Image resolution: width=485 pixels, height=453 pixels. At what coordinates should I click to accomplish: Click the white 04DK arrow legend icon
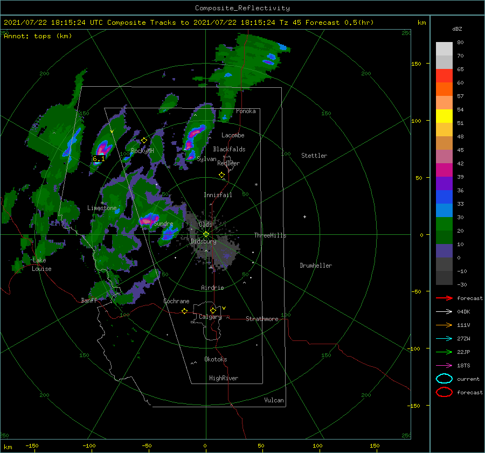pyautogui.click(x=444, y=311)
